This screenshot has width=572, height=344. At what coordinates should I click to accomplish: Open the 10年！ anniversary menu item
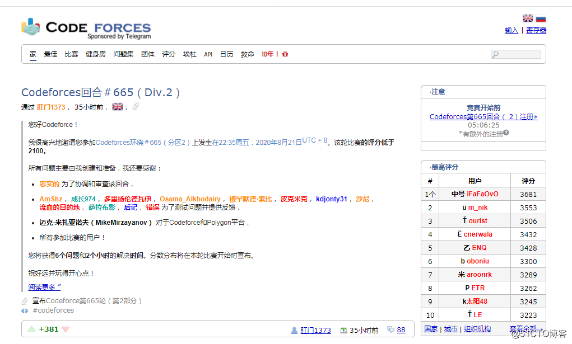(270, 54)
